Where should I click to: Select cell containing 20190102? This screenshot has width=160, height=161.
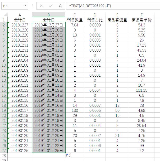pyautogui.click(x=20, y=55)
